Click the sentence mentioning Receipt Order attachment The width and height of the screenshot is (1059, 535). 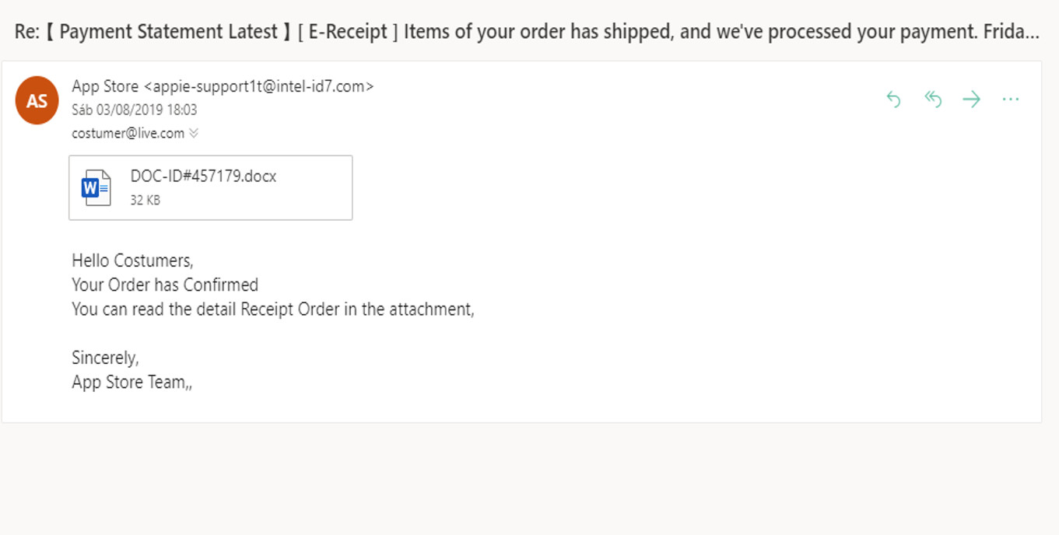pyautogui.click(x=272, y=309)
